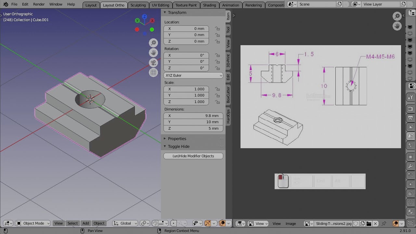This screenshot has width=416, height=234.
Task: Open the File menu
Action: click(x=14, y=4)
